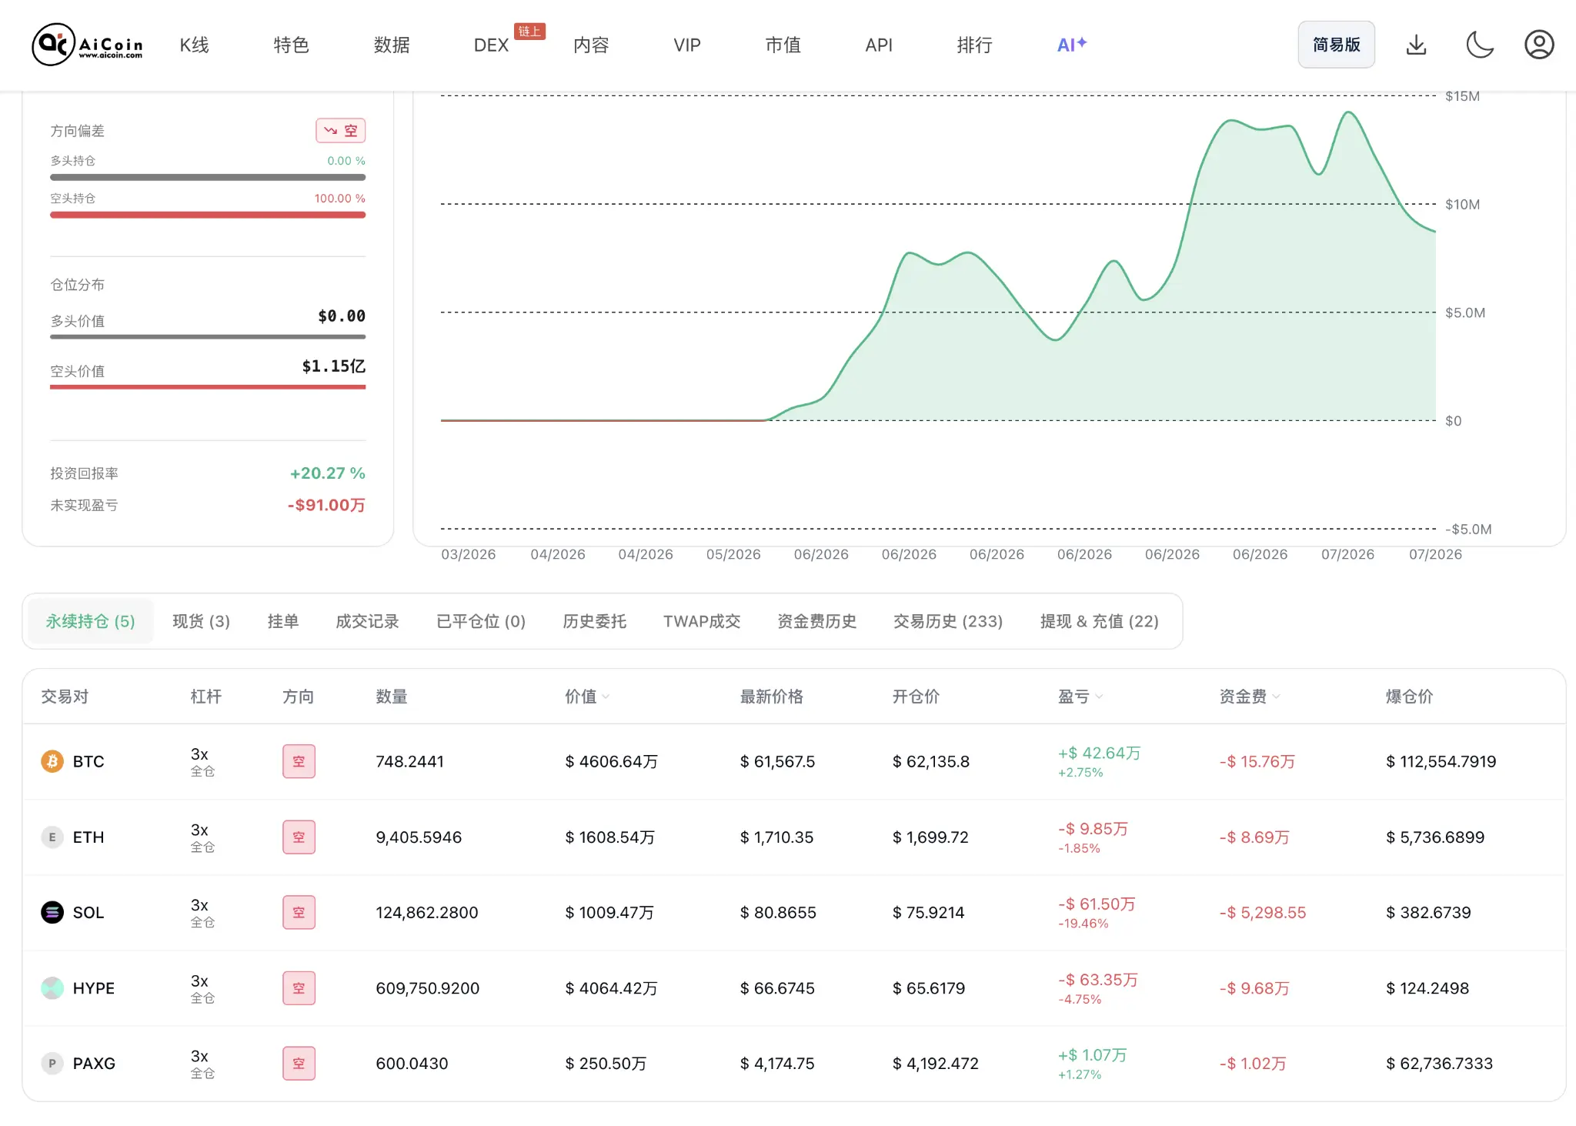Click ETH latest price $ 1,710.35
The image size is (1576, 1126).
click(776, 837)
